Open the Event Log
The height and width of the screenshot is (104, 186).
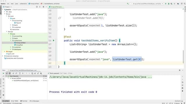[x=179, y=101]
